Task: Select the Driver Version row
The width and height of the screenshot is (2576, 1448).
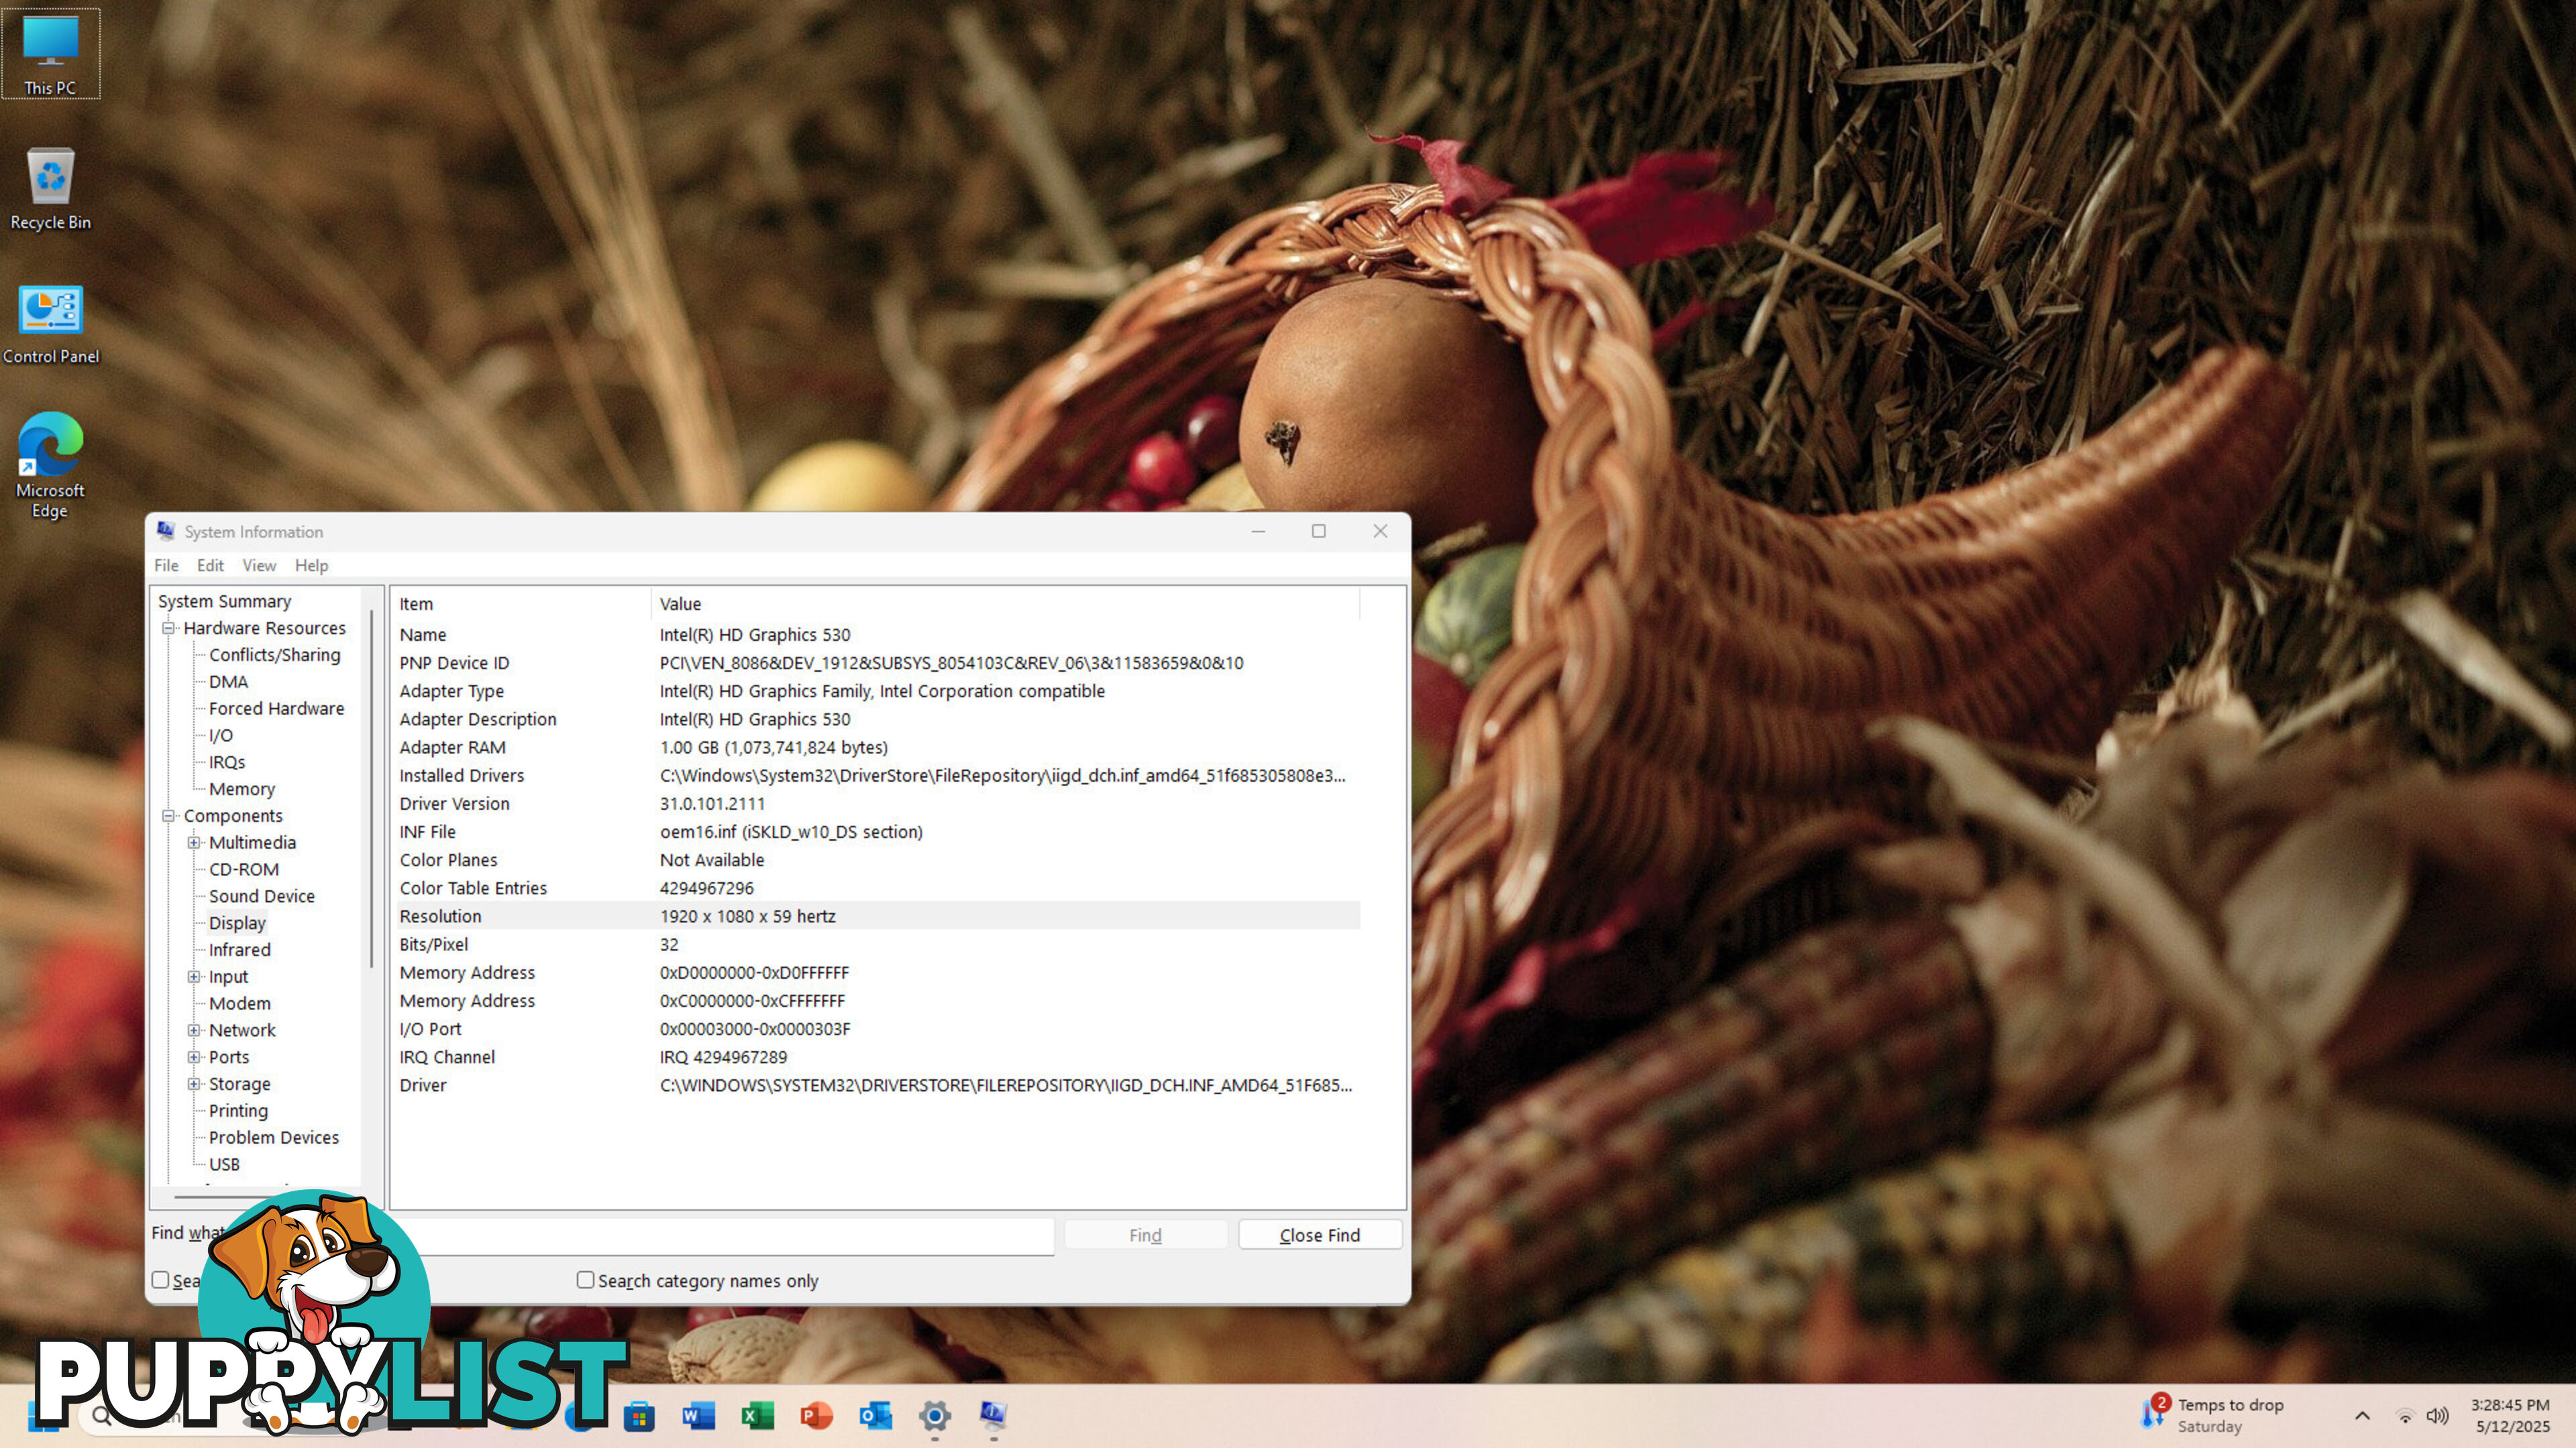Action: (x=878, y=804)
